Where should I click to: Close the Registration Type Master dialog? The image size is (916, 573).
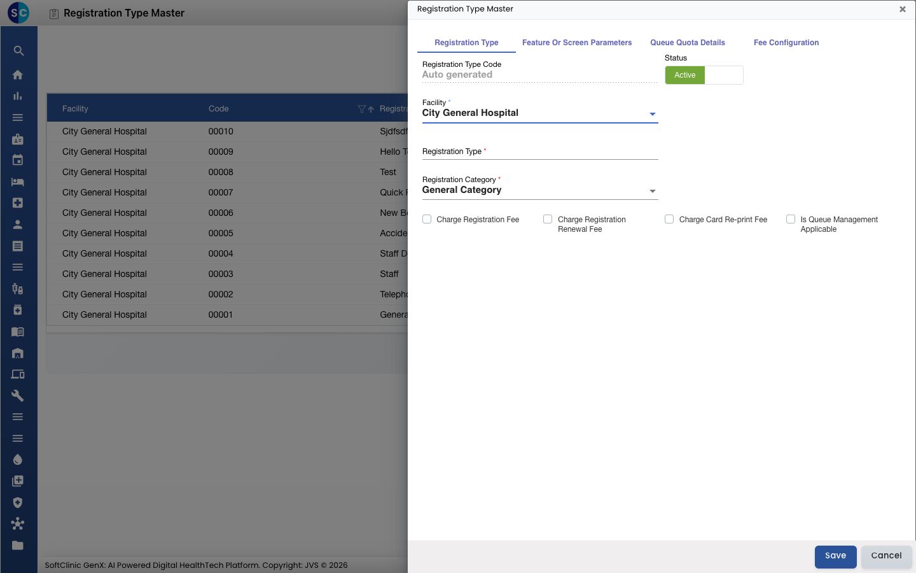(x=902, y=10)
